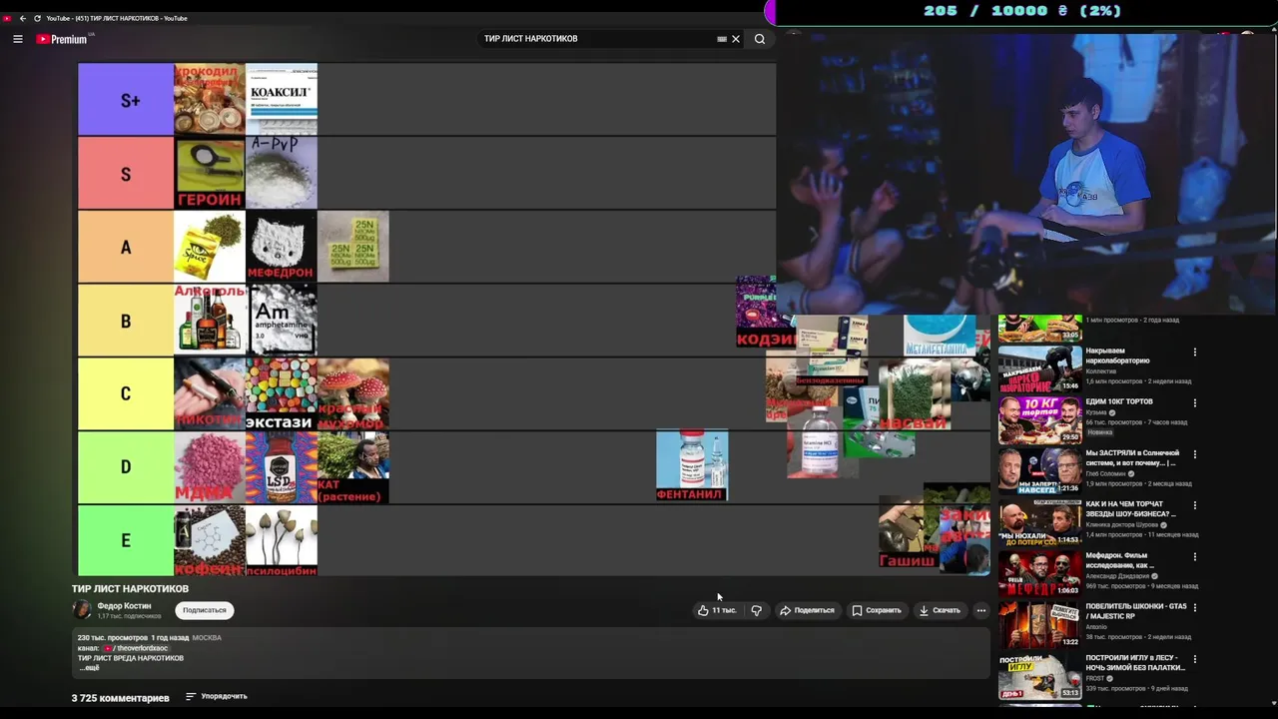Open options menu for Накрываем нарколабораторию video
The height and width of the screenshot is (719, 1278).
(x=1194, y=352)
